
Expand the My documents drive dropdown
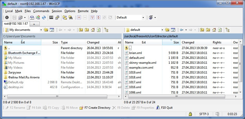point(41,30)
